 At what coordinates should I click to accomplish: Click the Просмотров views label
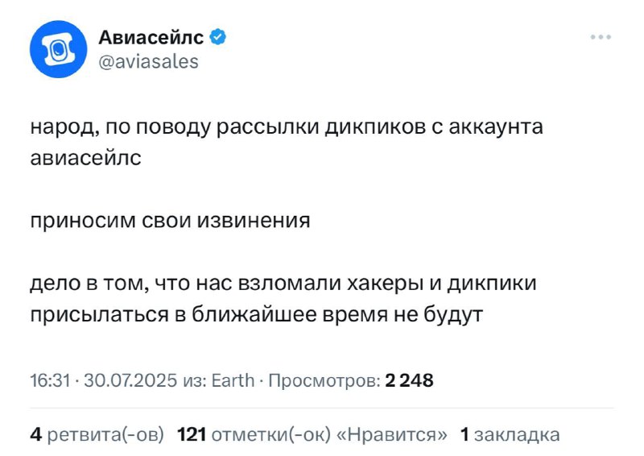(x=324, y=380)
